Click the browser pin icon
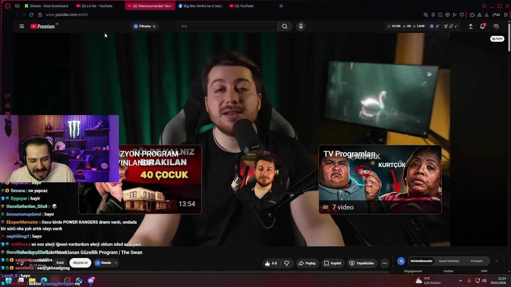The width and height of the screenshot is (511, 287). 433,15
